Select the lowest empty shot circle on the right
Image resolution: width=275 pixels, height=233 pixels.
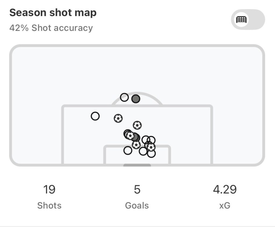(x=151, y=154)
